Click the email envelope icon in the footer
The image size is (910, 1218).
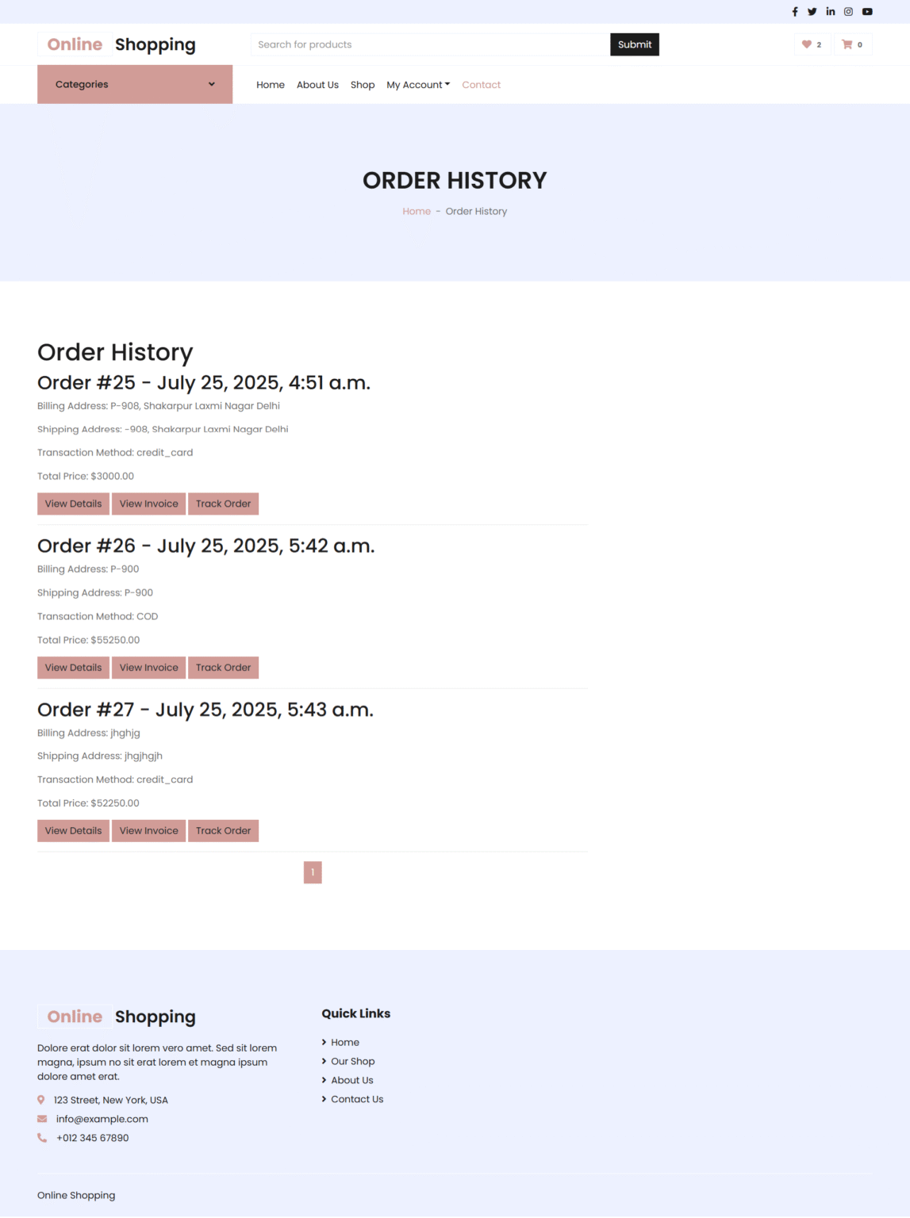coord(40,1119)
